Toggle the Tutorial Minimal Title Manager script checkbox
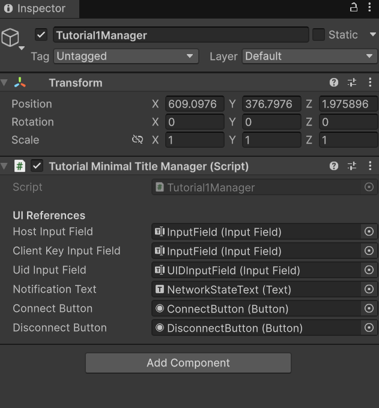The image size is (379, 408). [37, 166]
